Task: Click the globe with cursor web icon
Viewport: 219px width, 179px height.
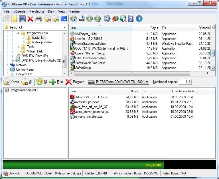Action: click(x=123, y=19)
